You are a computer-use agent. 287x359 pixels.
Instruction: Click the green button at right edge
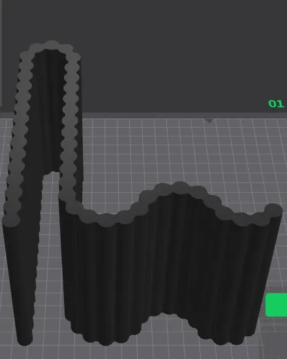click(276, 305)
